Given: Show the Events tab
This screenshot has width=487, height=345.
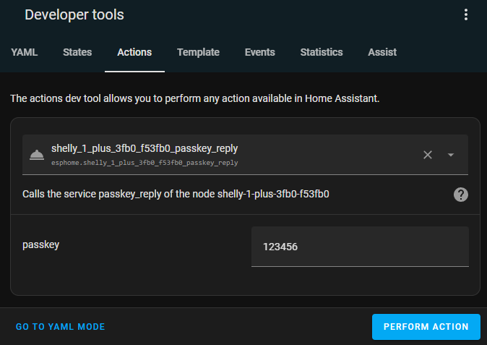Looking at the screenshot, I should click(x=259, y=52).
